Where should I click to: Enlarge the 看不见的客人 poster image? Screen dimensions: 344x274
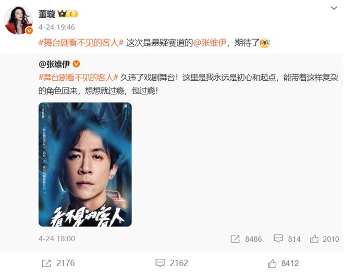[85, 165]
